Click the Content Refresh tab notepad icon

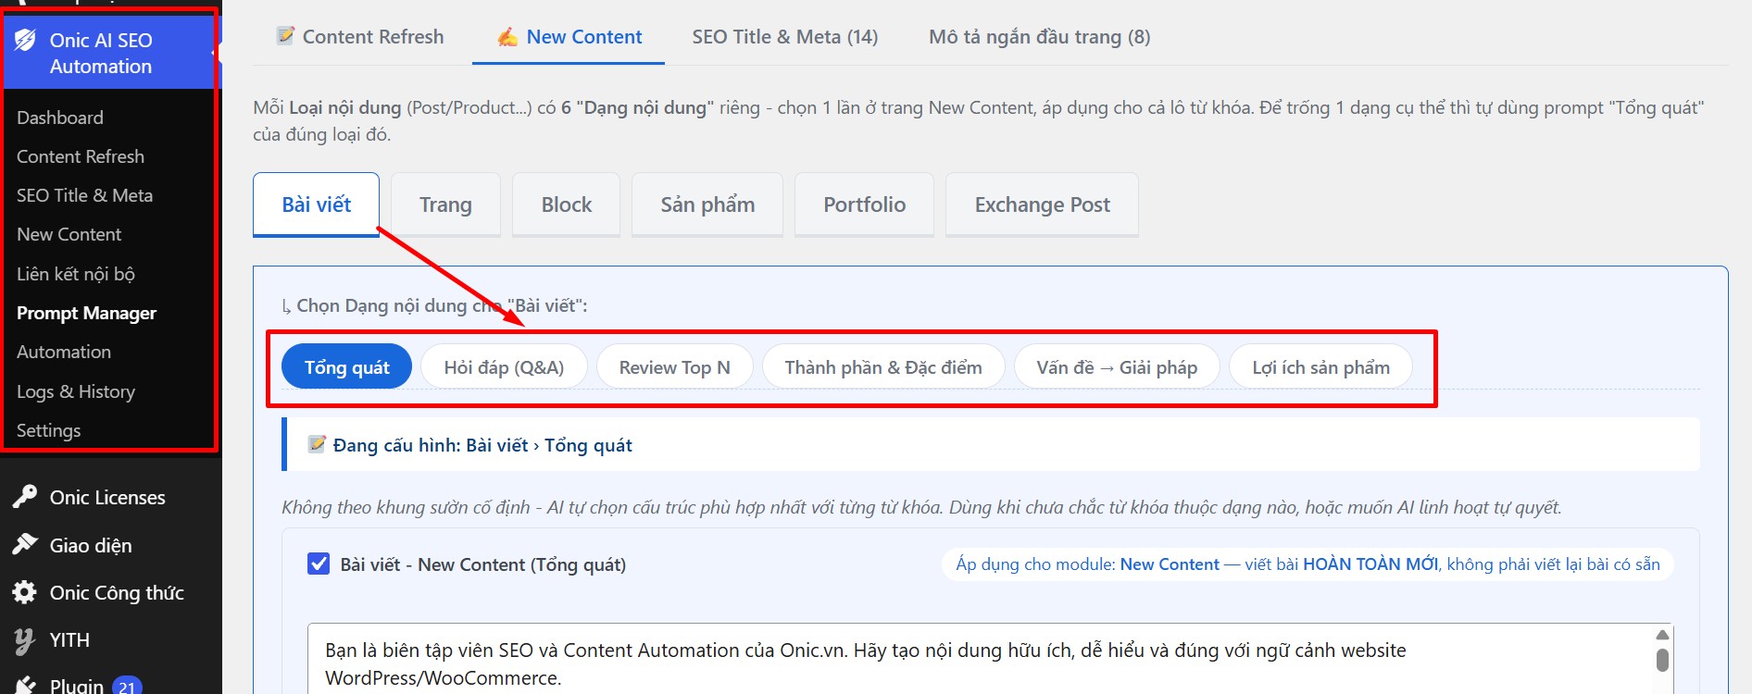286,36
